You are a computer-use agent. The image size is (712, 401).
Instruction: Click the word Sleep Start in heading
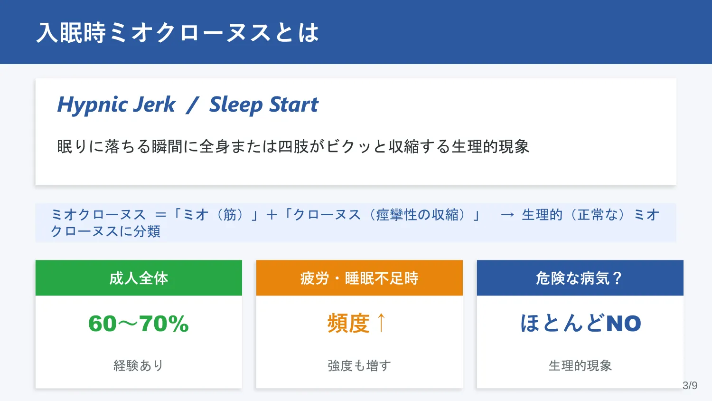264,105
